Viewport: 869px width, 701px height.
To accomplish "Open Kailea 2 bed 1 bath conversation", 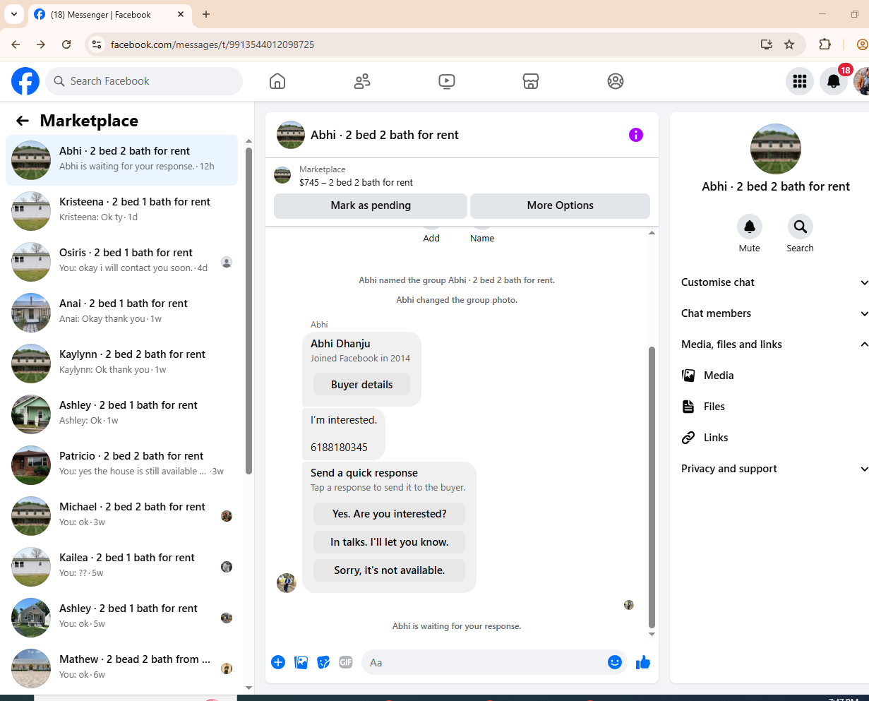I will coord(122,567).
